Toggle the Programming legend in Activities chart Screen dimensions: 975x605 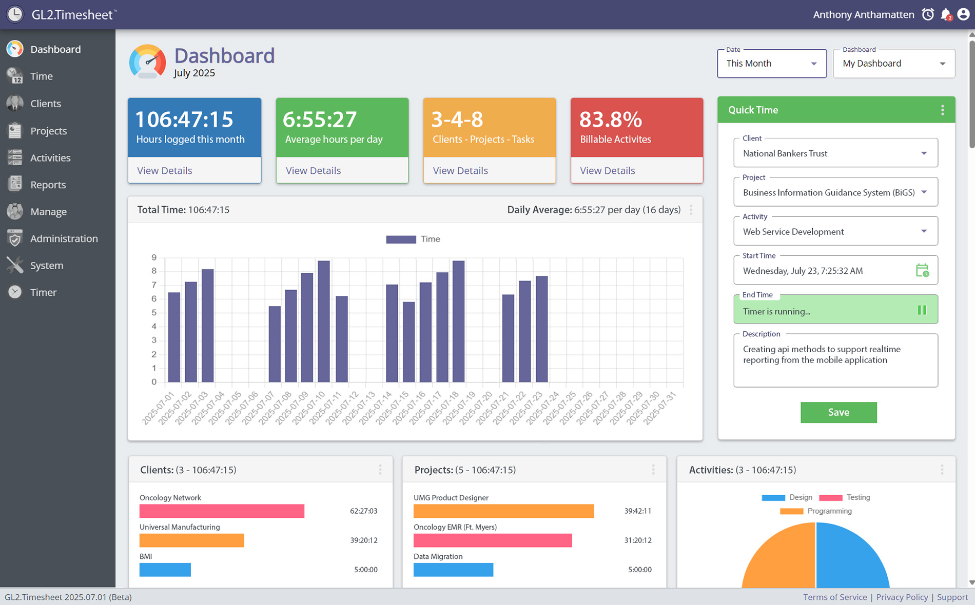pos(816,511)
